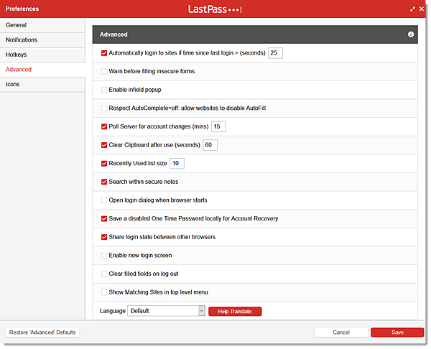Viewport: 431px width, 349px height.
Task: Cancel the preference changes
Action: click(x=340, y=332)
